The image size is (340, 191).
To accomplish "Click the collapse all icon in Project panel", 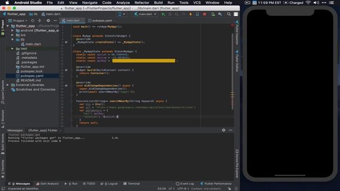I will (x=39, y=21).
